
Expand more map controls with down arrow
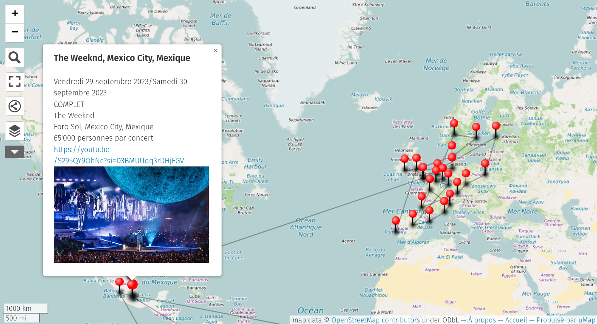[x=15, y=152]
